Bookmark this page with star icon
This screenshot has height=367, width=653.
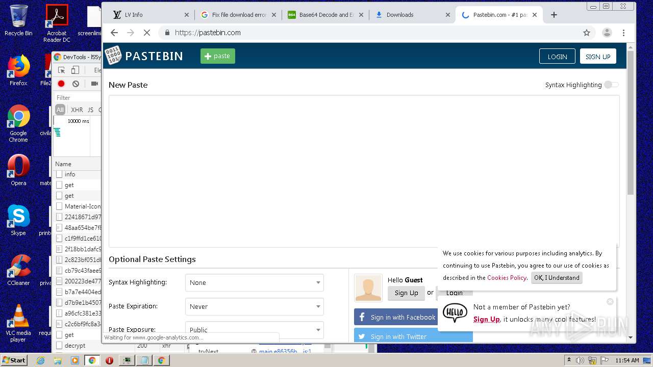[x=587, y=33]
